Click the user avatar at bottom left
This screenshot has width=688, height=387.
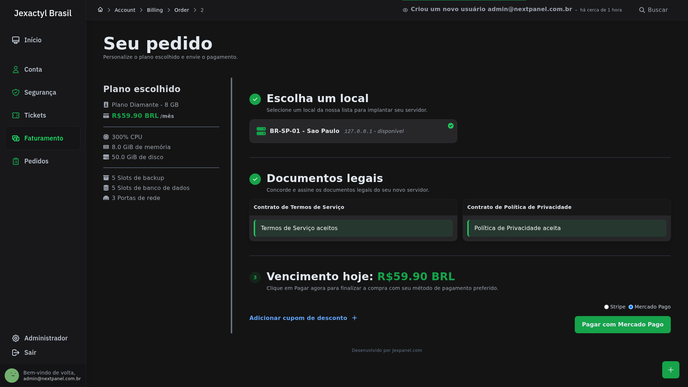(12, 376)
